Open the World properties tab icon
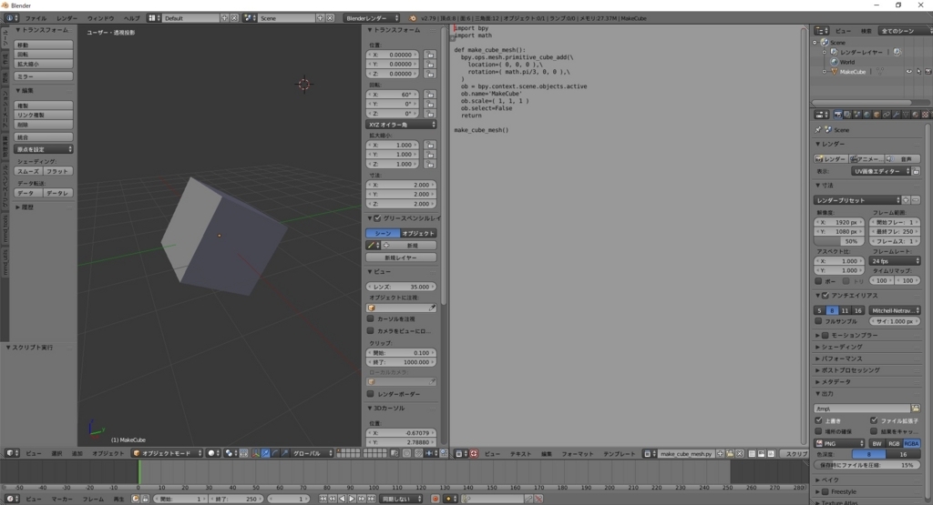This screenshot has height=505, width=933. click(x=867, y=115)
